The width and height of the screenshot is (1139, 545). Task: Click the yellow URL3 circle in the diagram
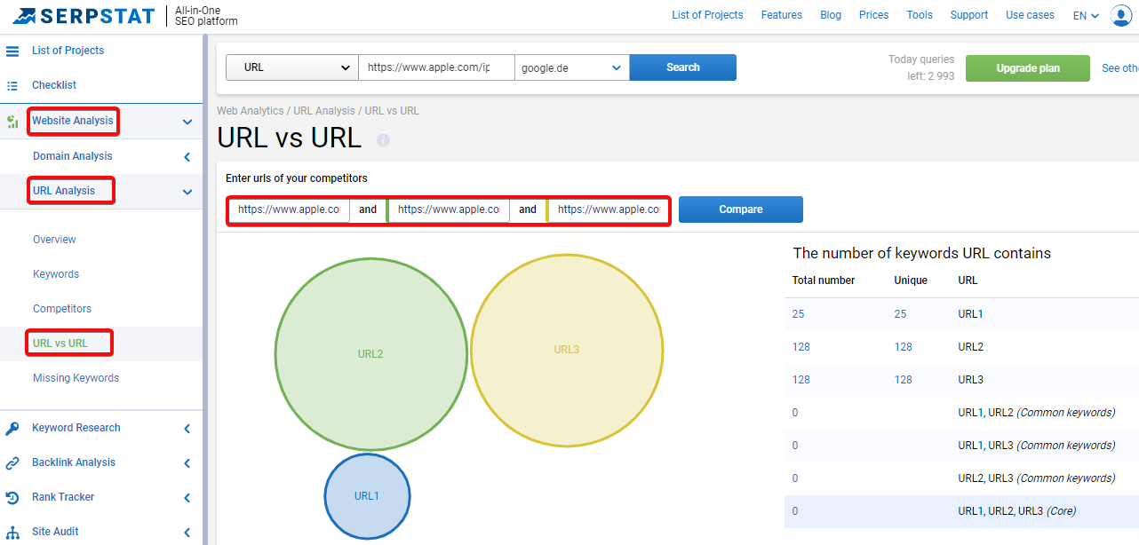click(567, 350)
